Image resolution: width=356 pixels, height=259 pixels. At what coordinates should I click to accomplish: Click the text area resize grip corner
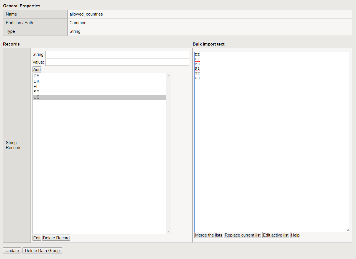(x=348, y=230)
